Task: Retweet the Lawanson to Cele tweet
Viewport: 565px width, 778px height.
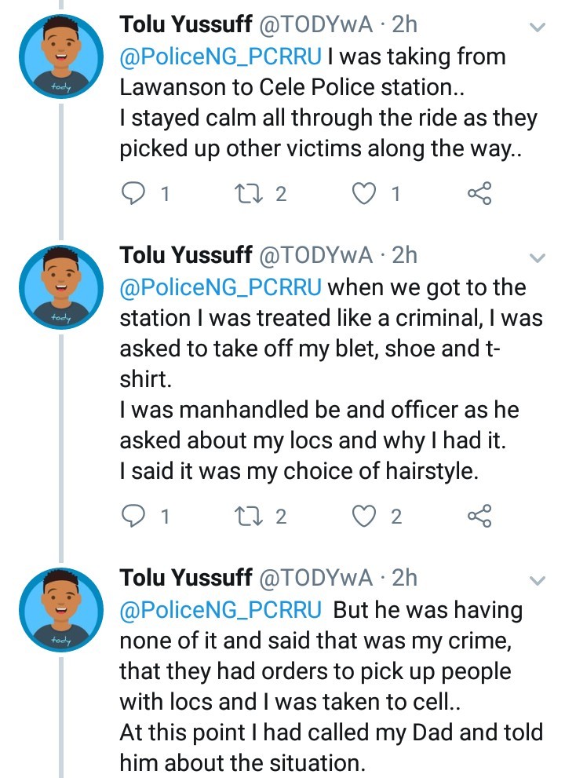Action: (250, 193)
